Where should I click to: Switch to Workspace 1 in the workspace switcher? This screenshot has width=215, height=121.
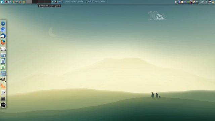coord(29,2)
